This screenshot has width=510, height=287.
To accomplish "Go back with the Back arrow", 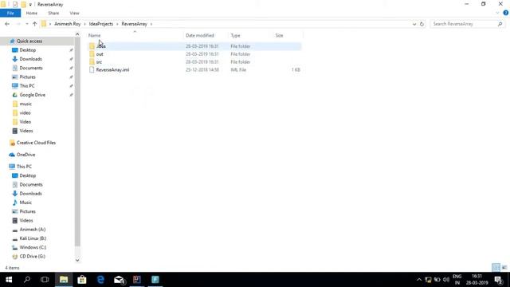I will tap(7, 24).
